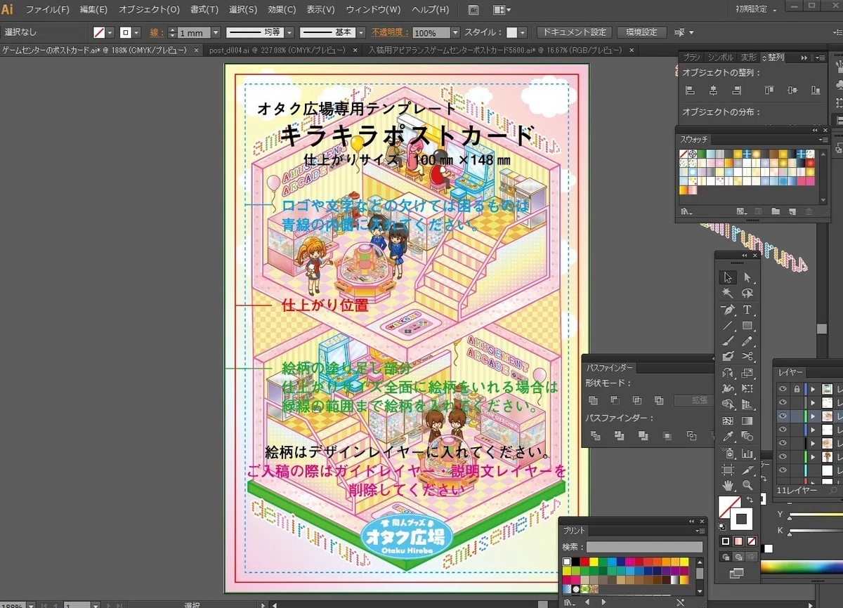Open brush definition 基本 dropdown

pos(361,32)
